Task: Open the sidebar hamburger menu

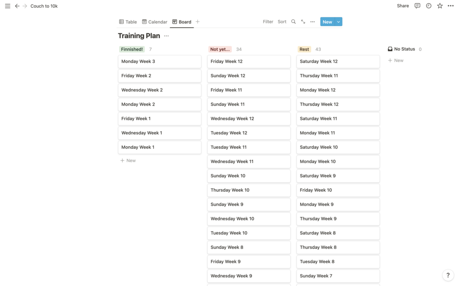Action: 7,6
